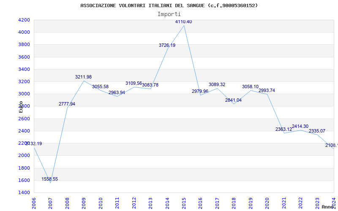The width and height of the screenshot is (338, 211).
Task: Click the 1600 y-axis tick label
Action: click(25, 180)
